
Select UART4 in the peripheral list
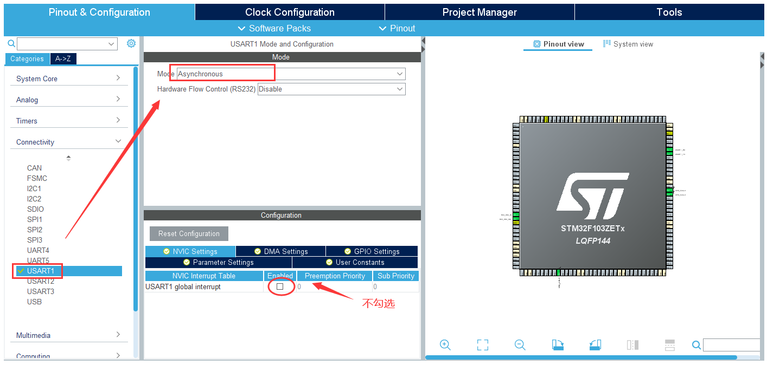coord(38,250)
